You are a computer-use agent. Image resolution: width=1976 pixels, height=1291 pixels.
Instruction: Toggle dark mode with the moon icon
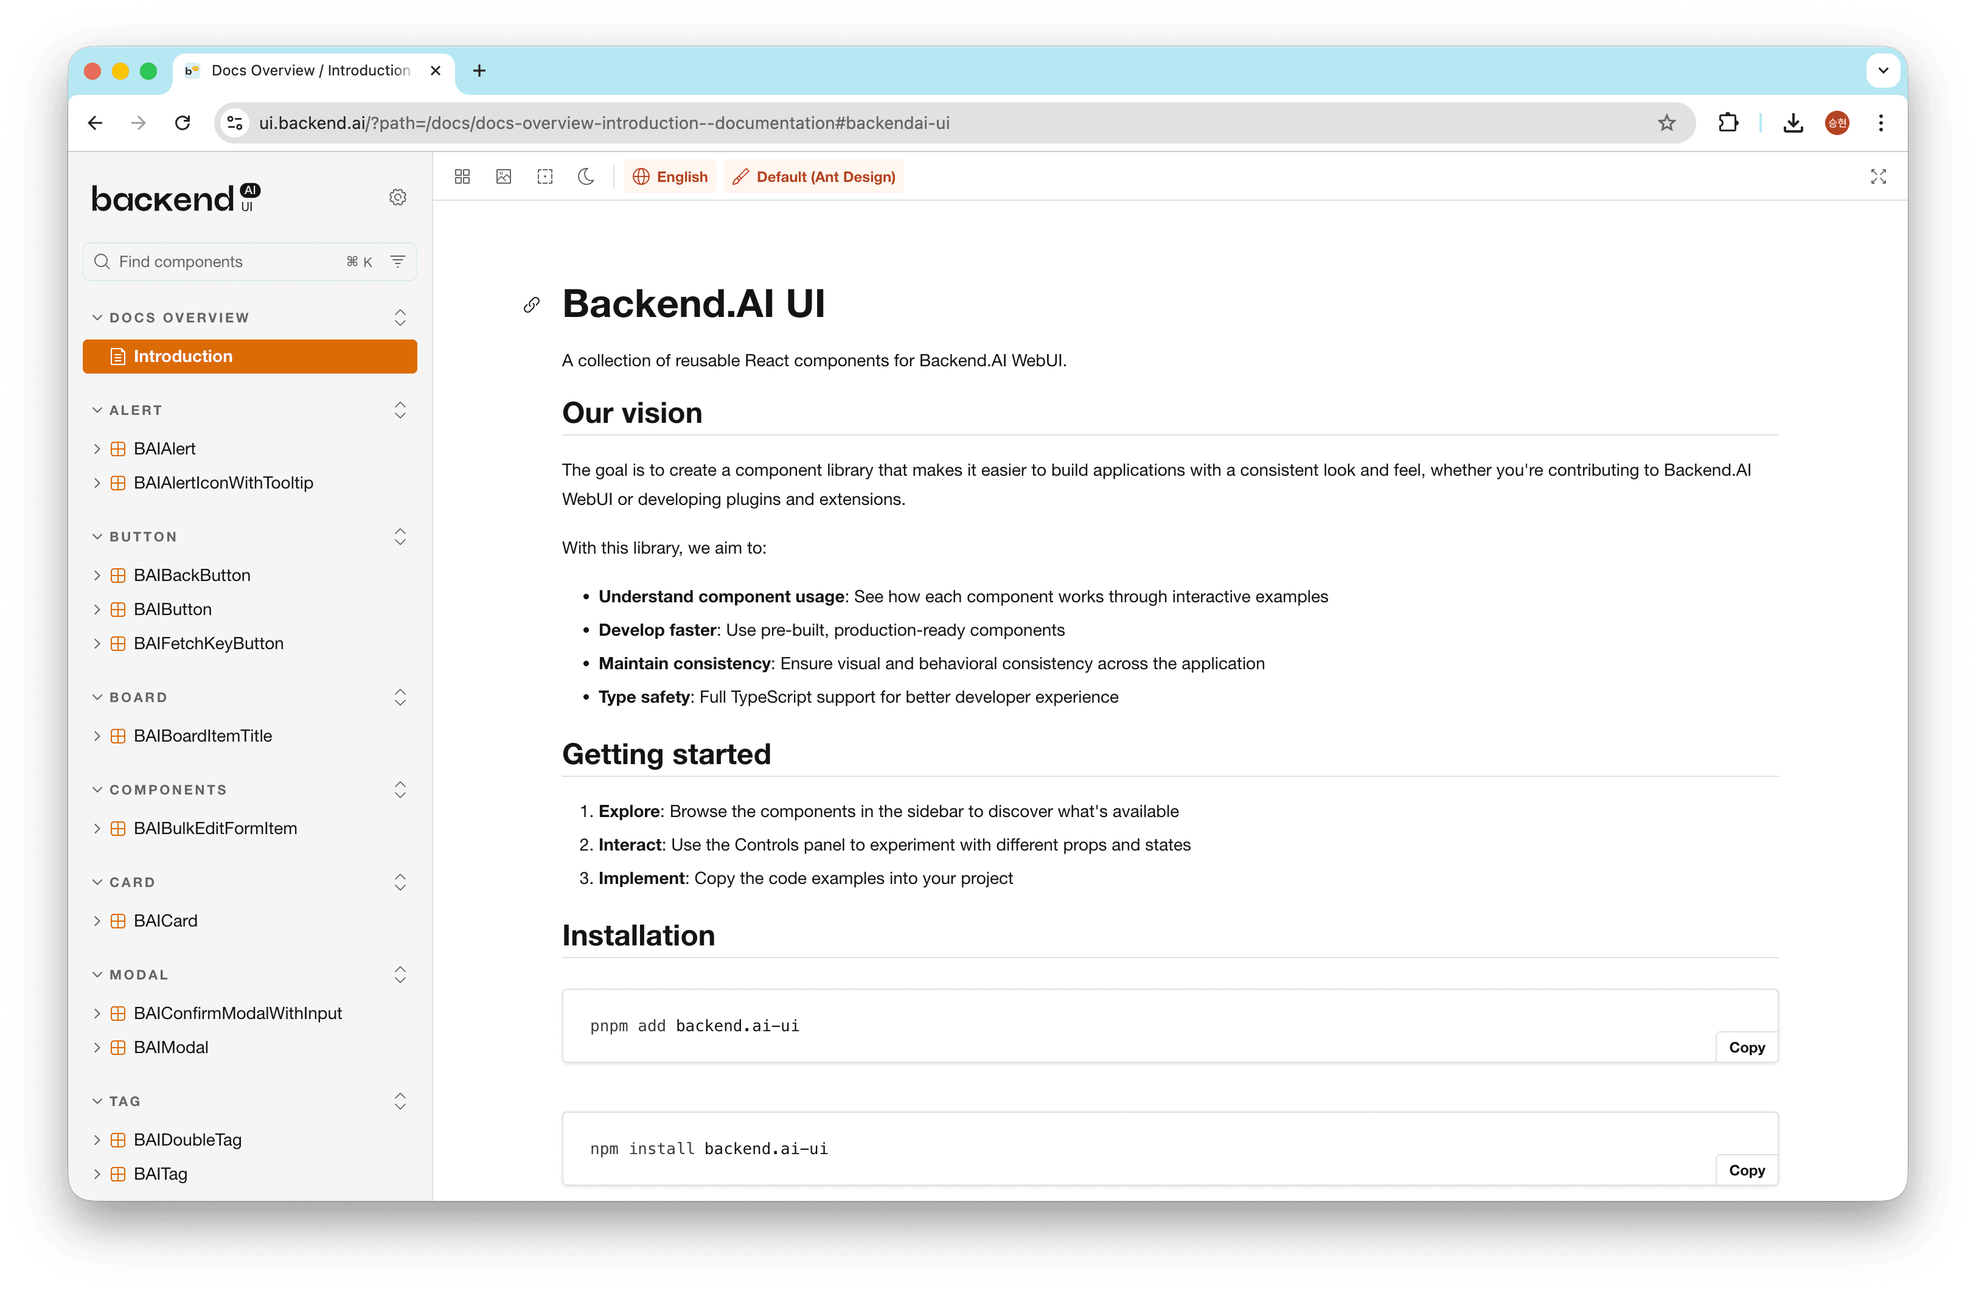tap(586, 176)
